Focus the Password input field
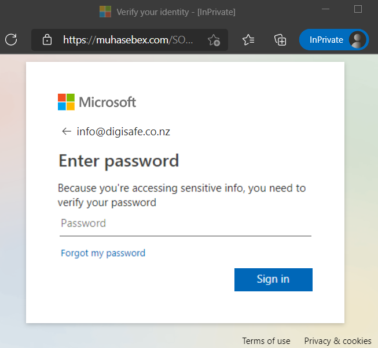The height and width of the screenshot is (348, 378). coord(185,224)
